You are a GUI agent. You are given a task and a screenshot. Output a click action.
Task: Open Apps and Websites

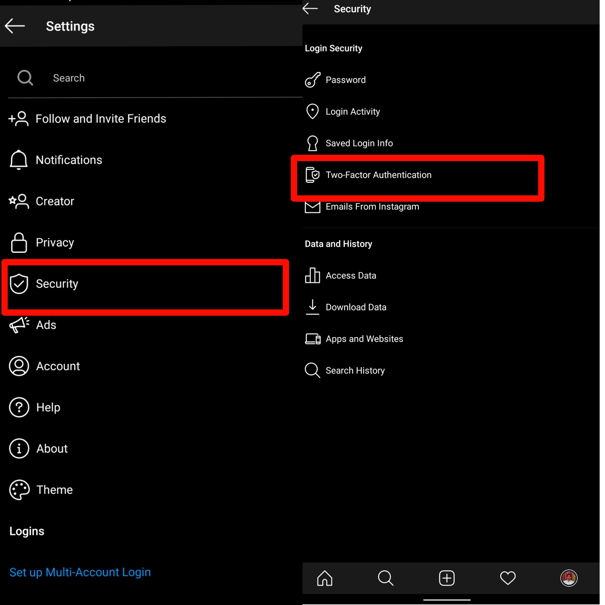tap(364, 339)
